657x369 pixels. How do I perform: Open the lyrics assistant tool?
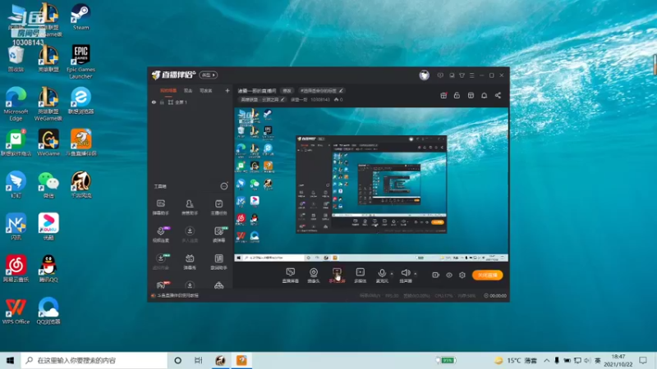click(218, 262)
